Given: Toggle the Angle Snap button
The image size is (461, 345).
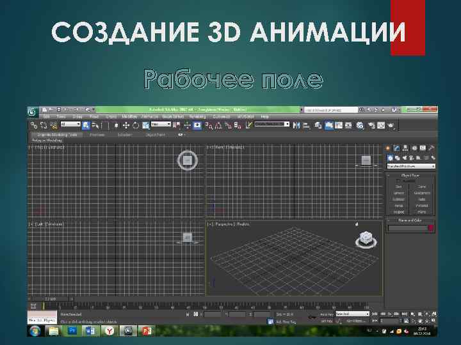Looking at the screenshot, I should 218,126.
